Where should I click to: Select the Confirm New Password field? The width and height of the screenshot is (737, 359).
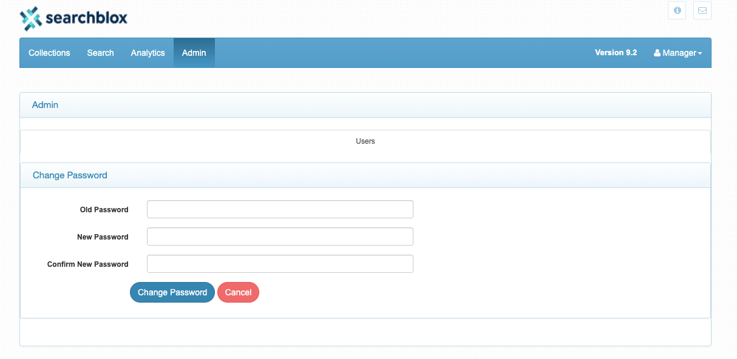pyautogui.click(x=280, y=264)
